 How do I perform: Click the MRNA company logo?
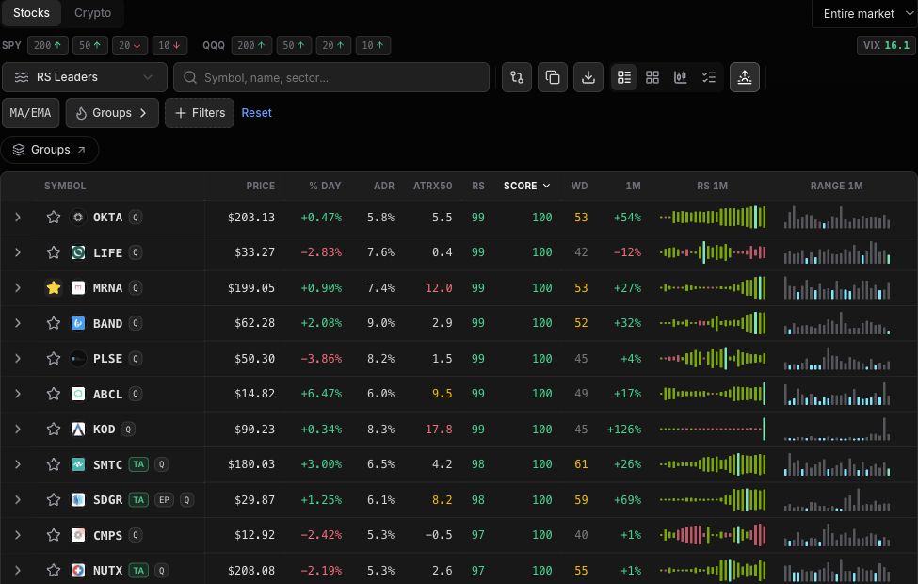78,287
